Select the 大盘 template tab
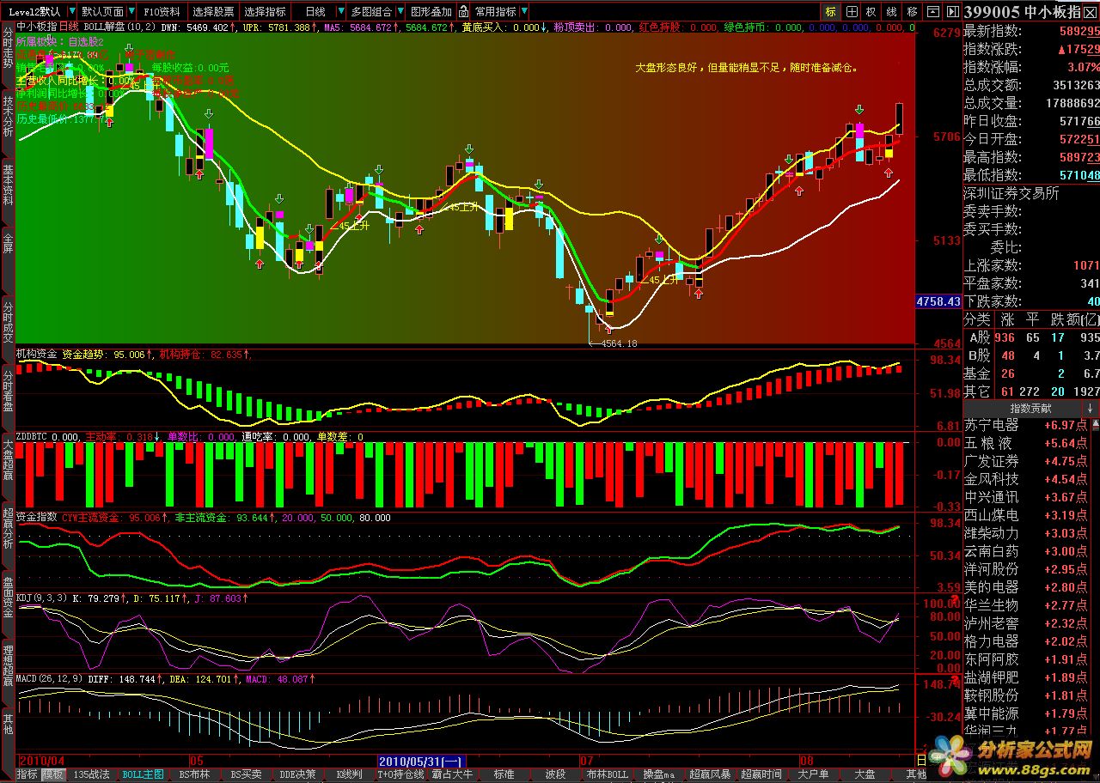This screenshot has width=1100, height=783. coord(865,774)
